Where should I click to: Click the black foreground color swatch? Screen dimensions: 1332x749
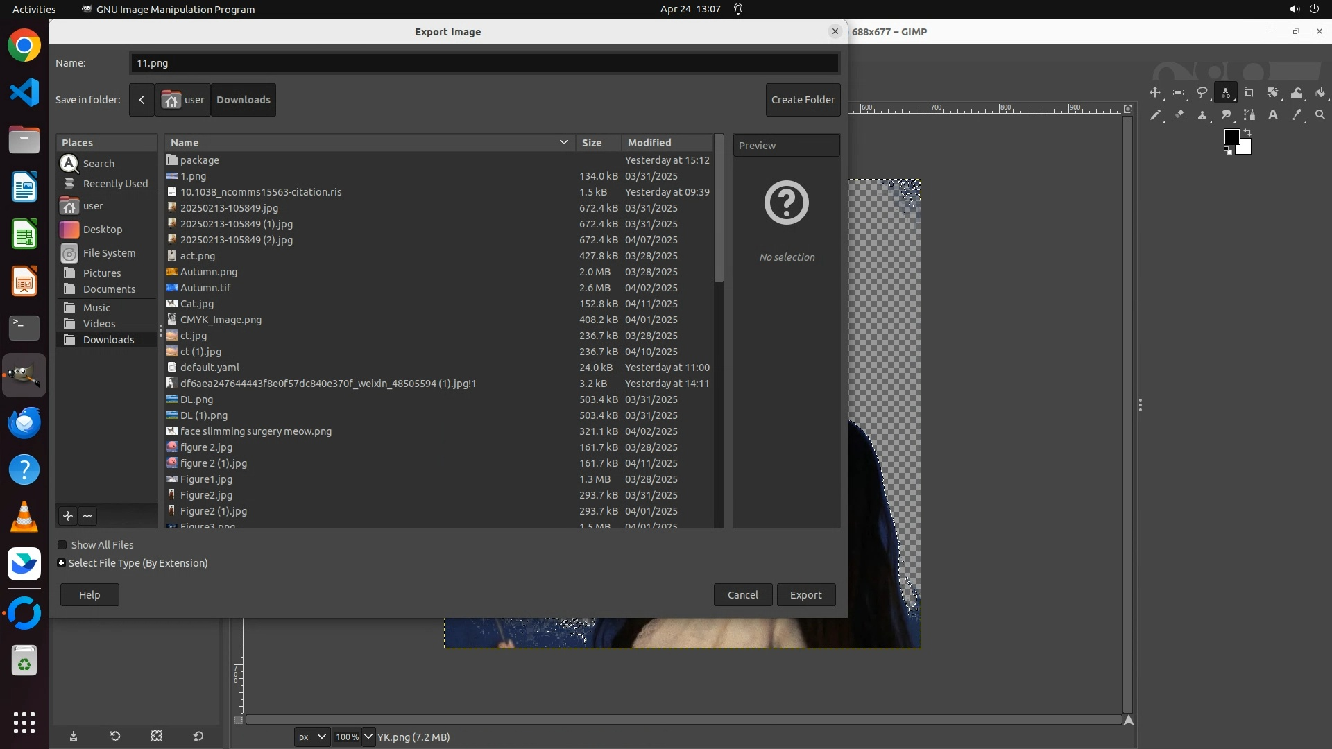[x=1231, y=137]
